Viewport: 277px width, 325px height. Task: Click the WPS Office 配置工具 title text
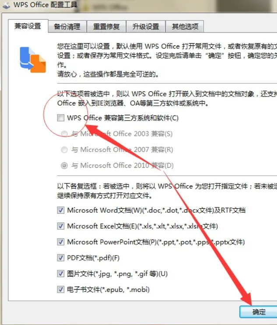tap(46, 4)
